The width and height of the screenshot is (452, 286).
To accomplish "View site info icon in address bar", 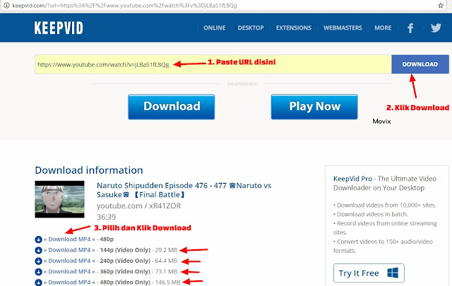I will coord(6,5).
